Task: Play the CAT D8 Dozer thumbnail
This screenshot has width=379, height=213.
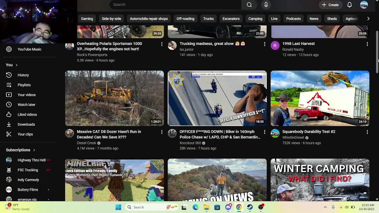Action: click(114, 98)
